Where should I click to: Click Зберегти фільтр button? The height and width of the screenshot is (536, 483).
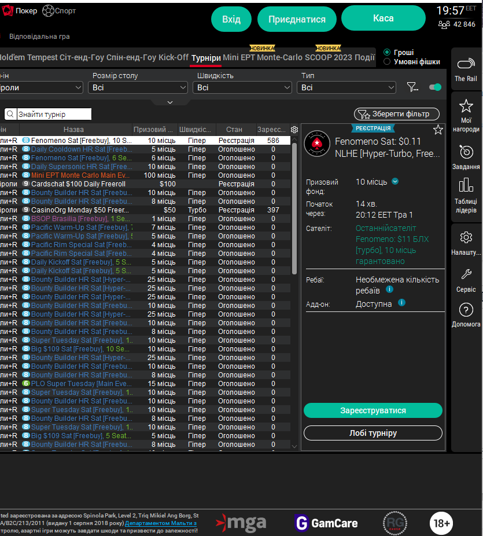pos(397,114)
